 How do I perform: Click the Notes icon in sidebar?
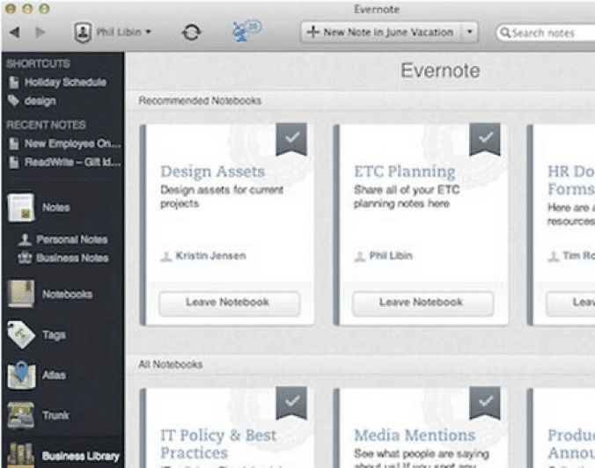pyautogui.click(x=21, y=208)
